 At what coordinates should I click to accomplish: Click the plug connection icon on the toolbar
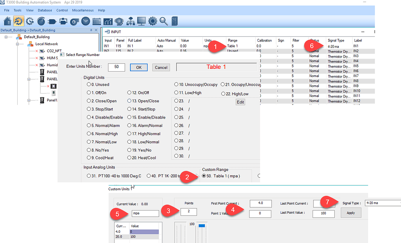click(x=52, y=22)
